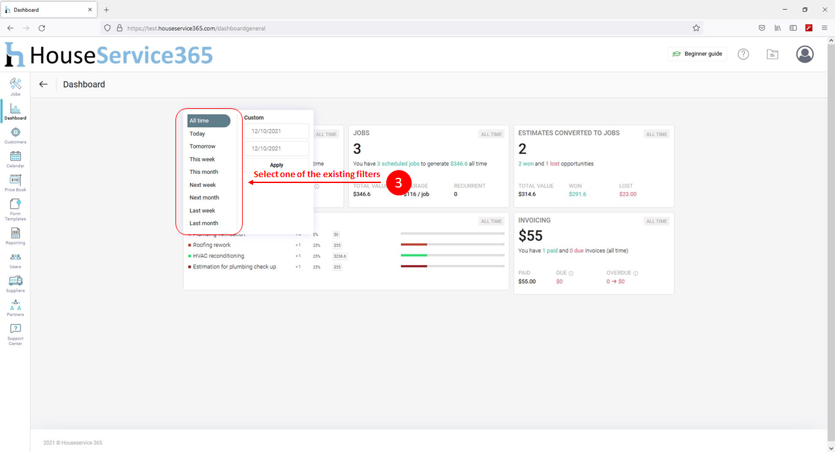Open the Beginner guide
Viewport: 835px width, 452px height.
point(697,54)
